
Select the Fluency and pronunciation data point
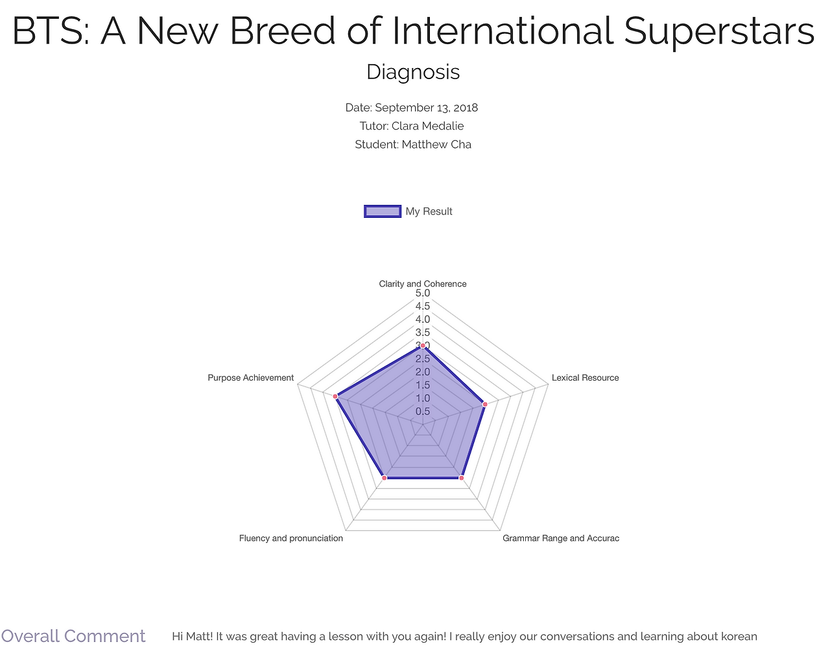385,478
